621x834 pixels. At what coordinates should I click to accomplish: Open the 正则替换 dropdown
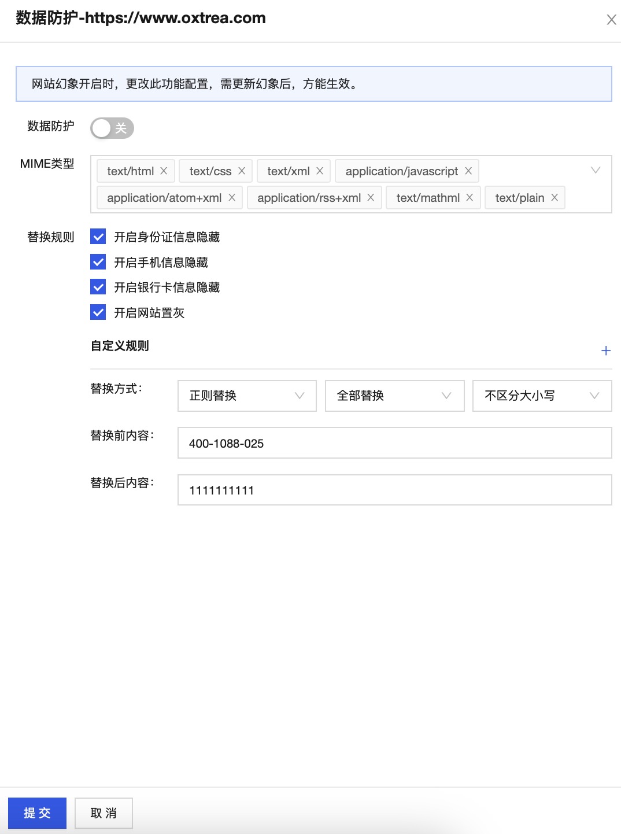[x=247, y=396]
